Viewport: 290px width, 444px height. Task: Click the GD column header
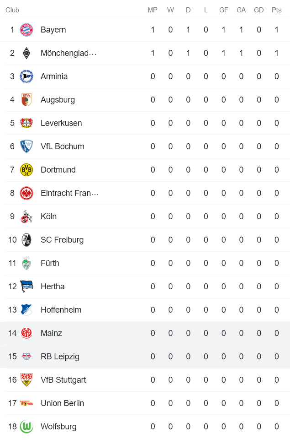point(258,10)
